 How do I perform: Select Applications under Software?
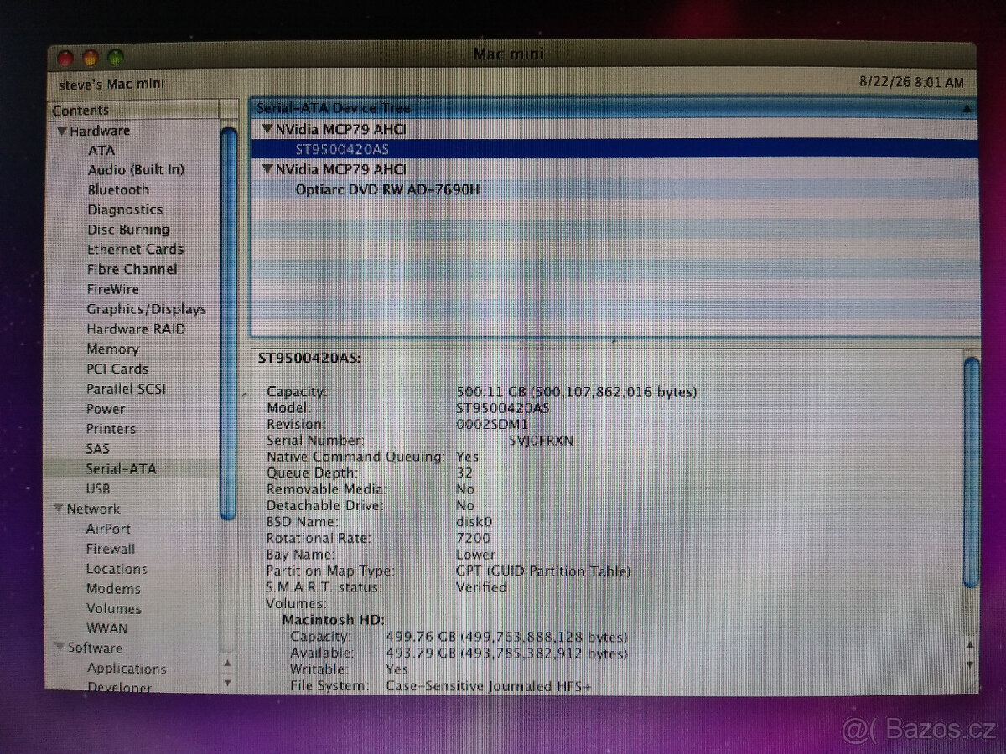pyautogui.click(x=127, y=668)
